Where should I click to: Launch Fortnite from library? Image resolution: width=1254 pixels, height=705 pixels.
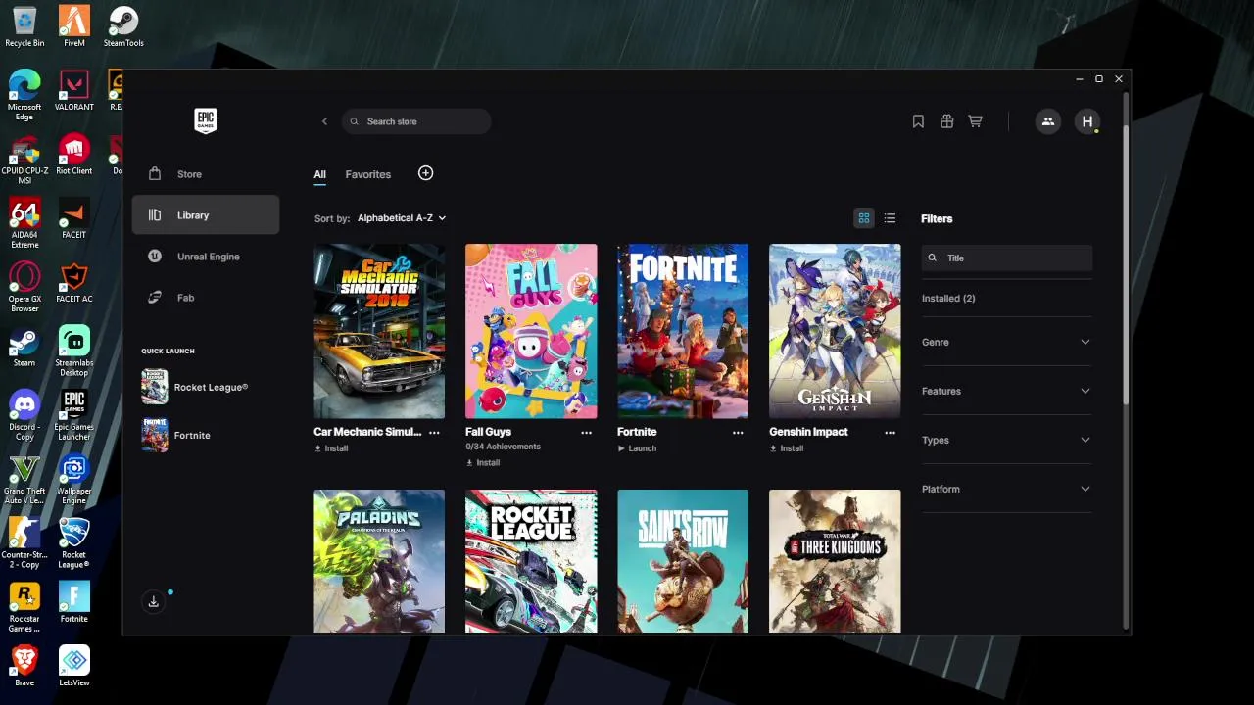coord(637,448)
